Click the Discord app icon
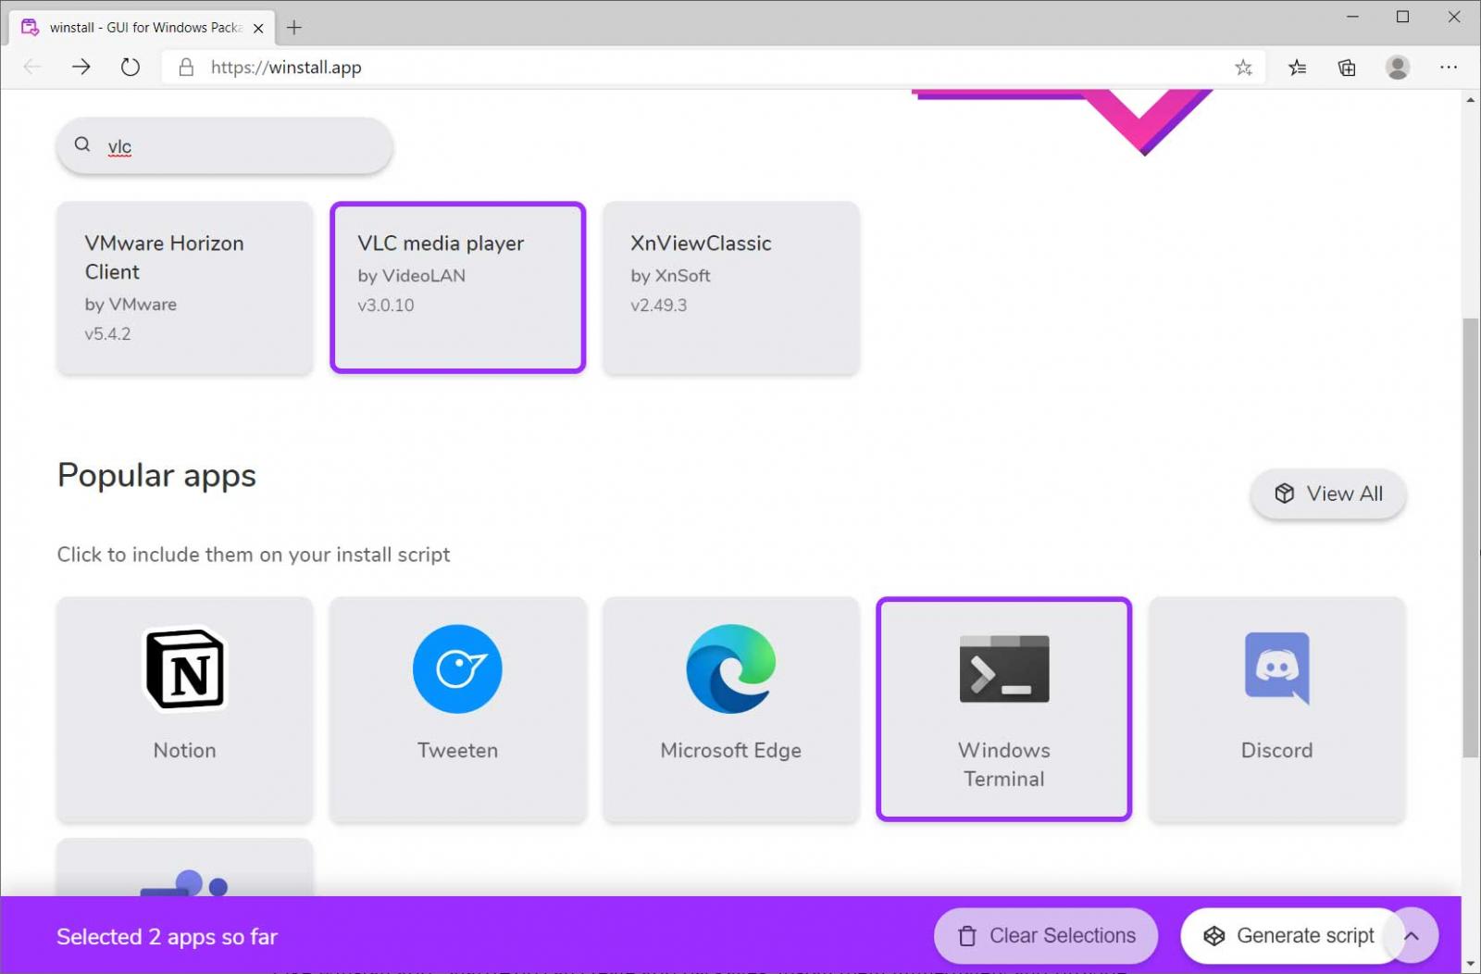 (x=1277, y=669)
